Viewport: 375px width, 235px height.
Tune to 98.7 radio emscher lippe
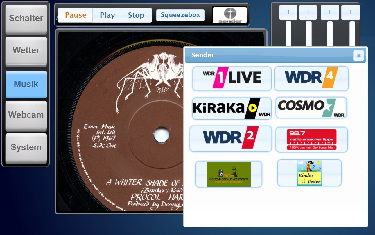[312, 139]
